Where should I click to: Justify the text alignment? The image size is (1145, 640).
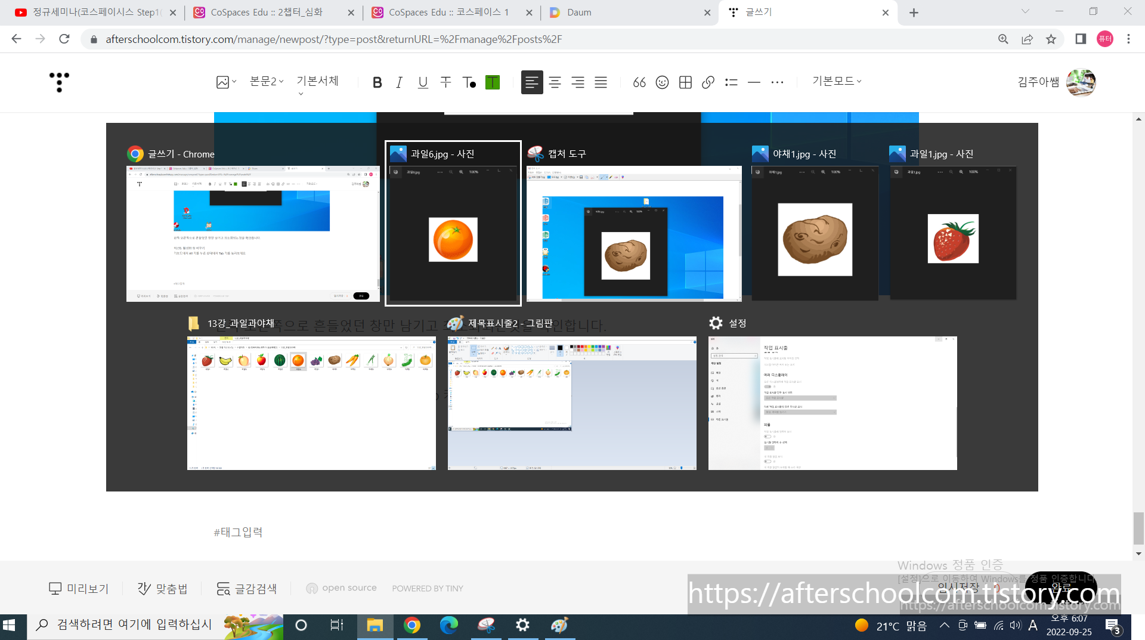click(x=601, y=82)
